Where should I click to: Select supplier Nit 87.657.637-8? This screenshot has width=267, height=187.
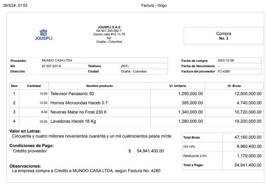pyautogui.click(x=51, y=66)
